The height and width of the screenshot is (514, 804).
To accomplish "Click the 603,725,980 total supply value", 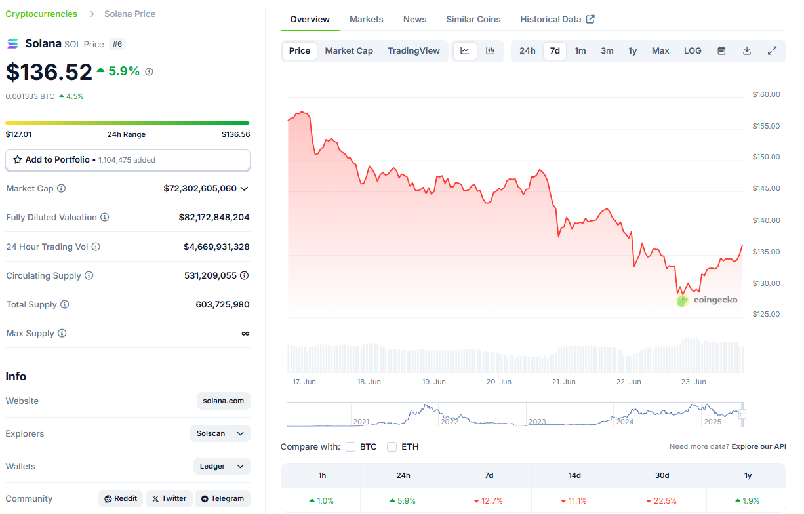I will pyautogui.click(x=222, y=305).
